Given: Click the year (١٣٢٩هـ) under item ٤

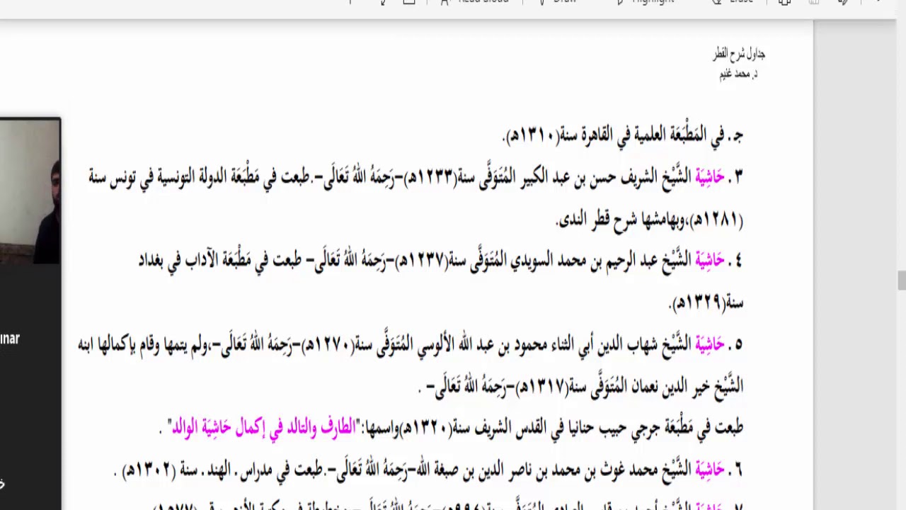Looking at the screenshot, I should coord(697,303).
